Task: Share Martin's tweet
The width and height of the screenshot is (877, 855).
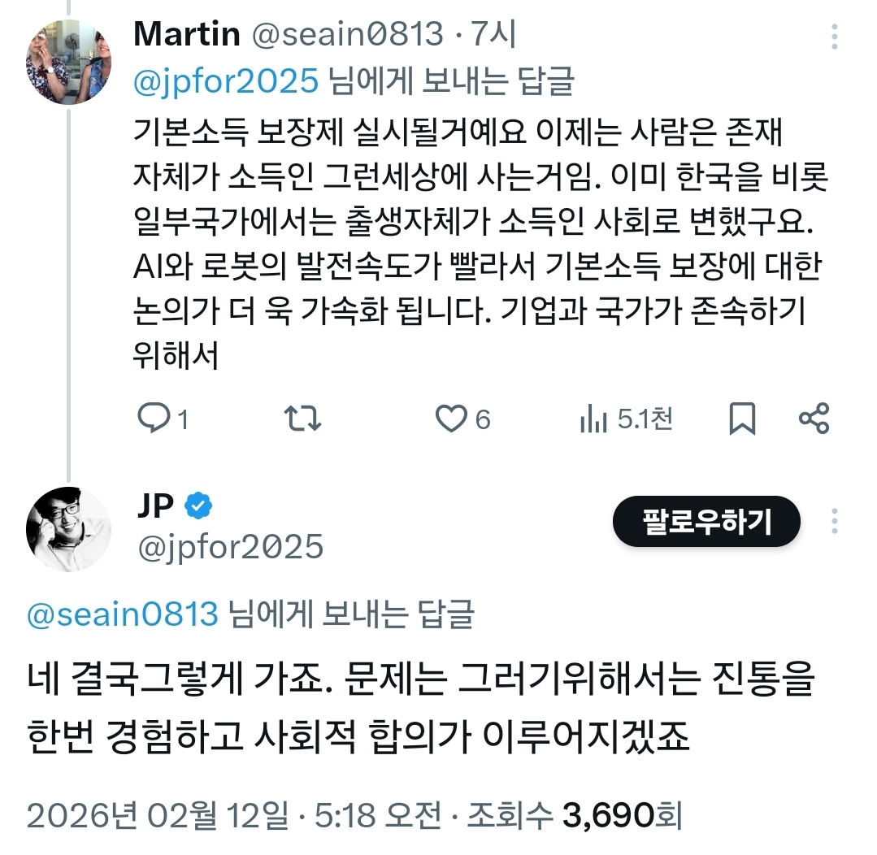Action: [x=814, y=419]
